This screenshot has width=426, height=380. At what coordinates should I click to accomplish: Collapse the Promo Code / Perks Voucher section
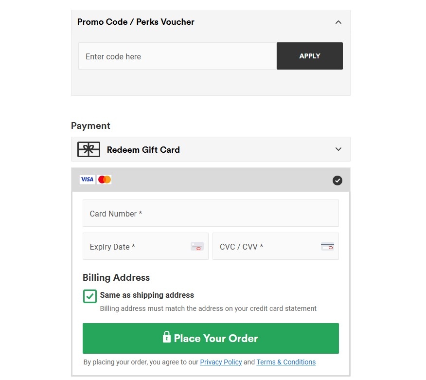click(338, 22)
